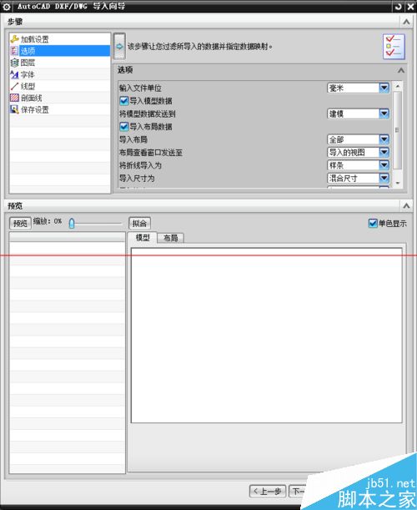Click the 缩放: 0% zoom label

tap(48, 221)
